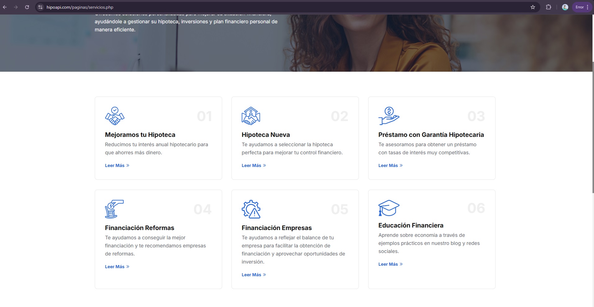Click the handshake icon for Mejoramos tu Hipoteca
594x307 pixels.
pyautogui.click(x=115, y=116)
